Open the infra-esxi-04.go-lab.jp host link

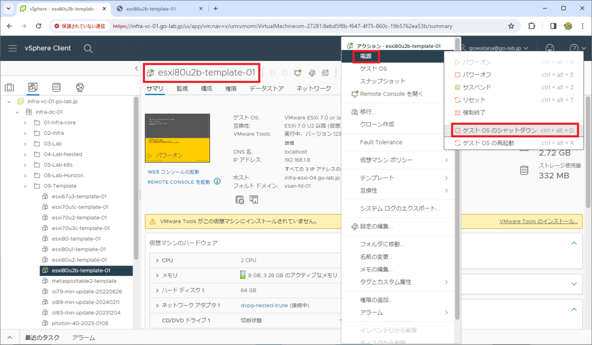pyautogui.click(x=312, y=178)
